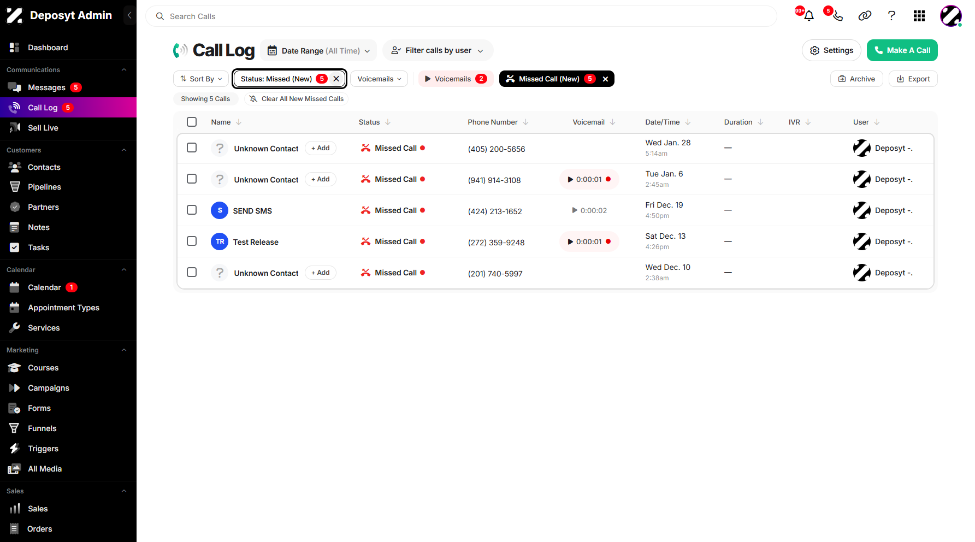The image size is (975, 542).
Task: Toggle the select-all calls checkbox
Action: click(x=192, y=122)
